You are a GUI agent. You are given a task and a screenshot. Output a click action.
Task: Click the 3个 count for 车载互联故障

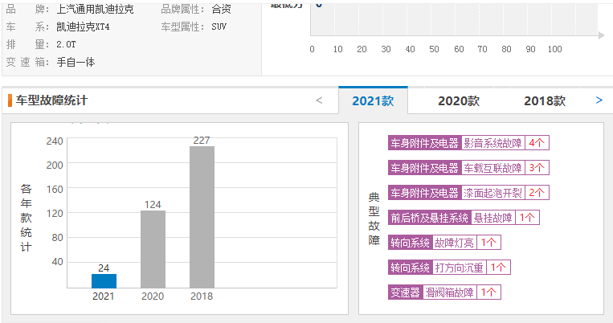click(x=537, y=168)
